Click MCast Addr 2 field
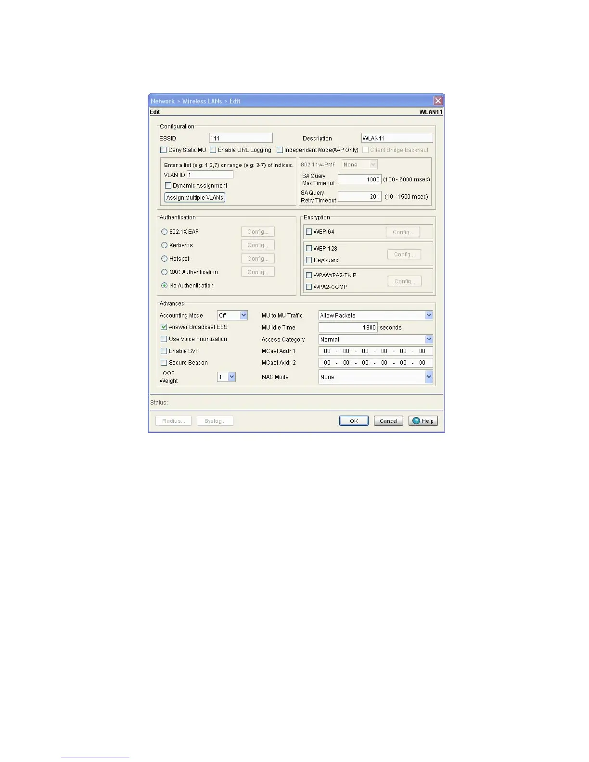589x762 pixels. pyautogui.click(x=376, y=363)
